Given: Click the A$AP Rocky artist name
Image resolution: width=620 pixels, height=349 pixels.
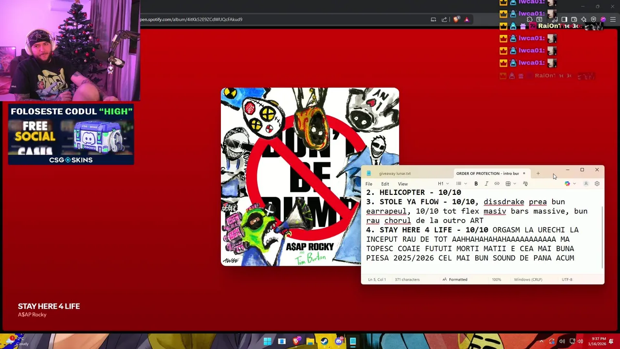Looking at the screenshot, I should [32, 315].
